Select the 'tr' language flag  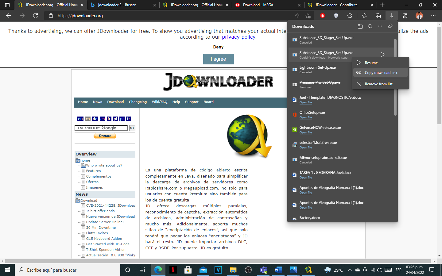click(x=129, y=119)
